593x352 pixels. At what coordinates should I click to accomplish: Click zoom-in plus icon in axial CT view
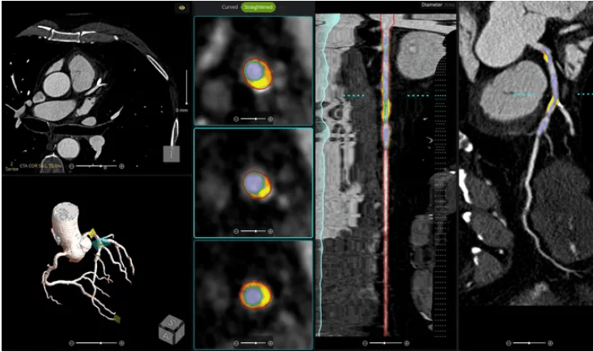coord(121,166)
